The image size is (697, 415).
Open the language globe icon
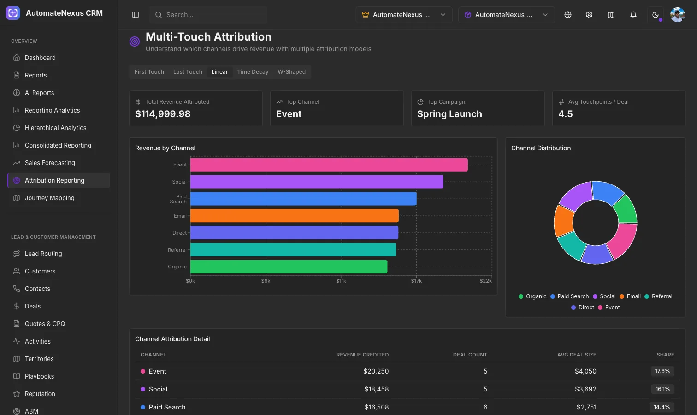(x=568, y=15)
